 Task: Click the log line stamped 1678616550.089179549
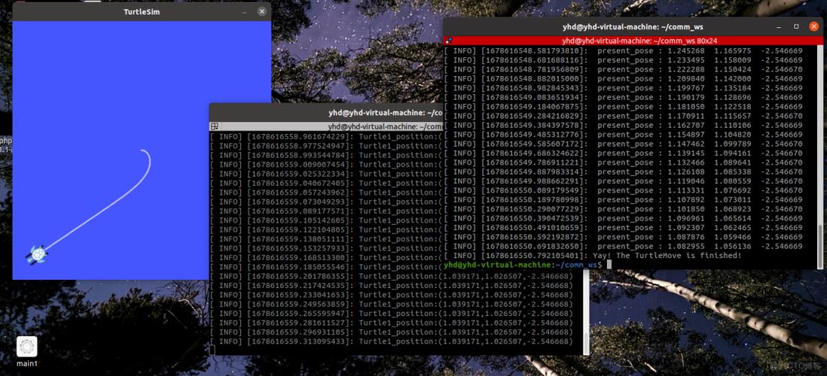coord(624,190)
